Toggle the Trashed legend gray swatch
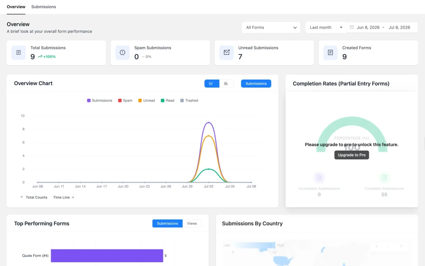Screen dimensions: 425x266 coord(182,100)
